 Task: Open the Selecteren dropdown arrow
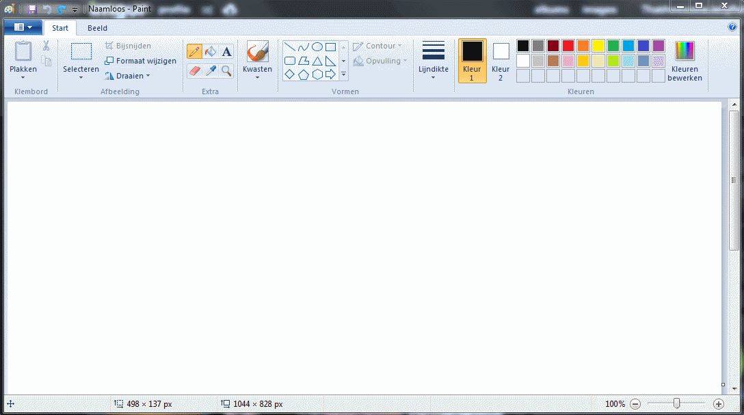[81, 77]
